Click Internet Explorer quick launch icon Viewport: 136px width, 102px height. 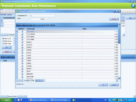pyautogui.click(x=16, y=100)
